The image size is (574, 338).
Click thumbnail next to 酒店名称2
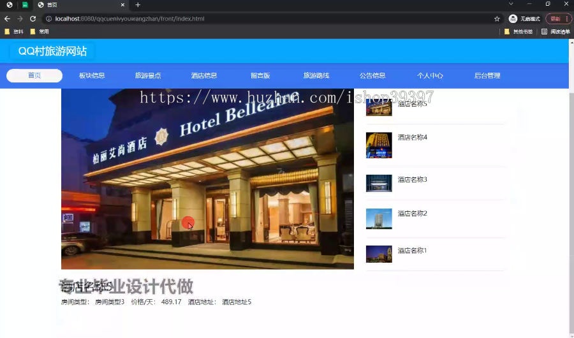click(379, 219)
